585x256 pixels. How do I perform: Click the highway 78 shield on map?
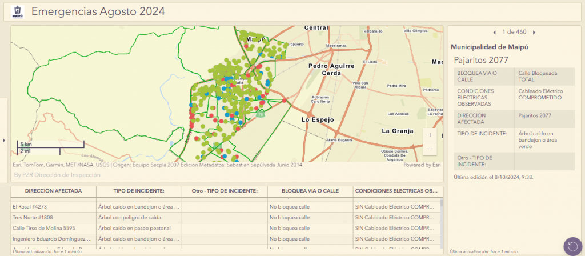tap(261, 114)
